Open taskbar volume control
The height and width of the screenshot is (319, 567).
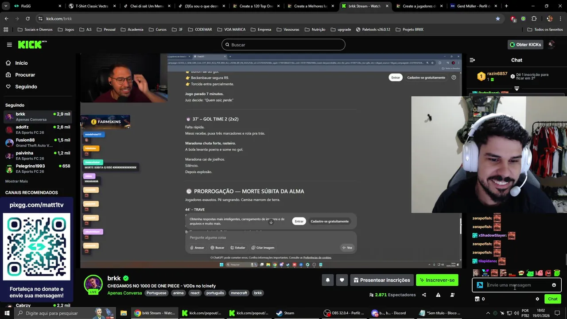516,313
